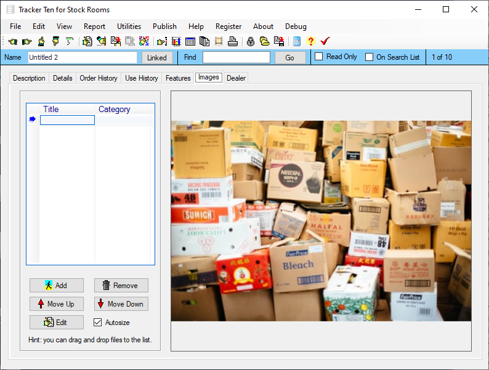The height and width of the screenshot is (370, 489).
Task: Open the Debug menu
Action: point(296,26)
